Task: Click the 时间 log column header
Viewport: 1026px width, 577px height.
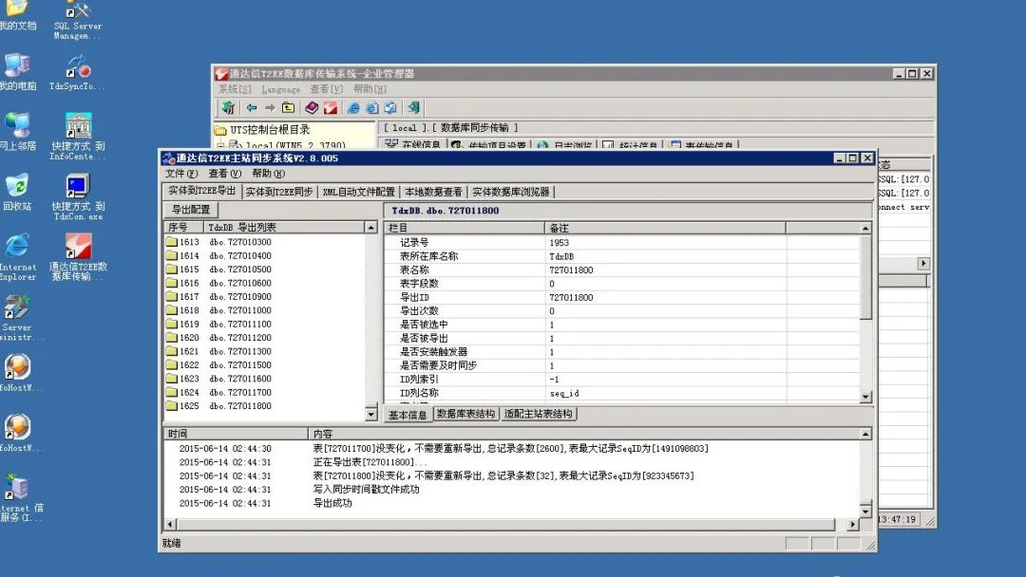Action: (236, 434)
